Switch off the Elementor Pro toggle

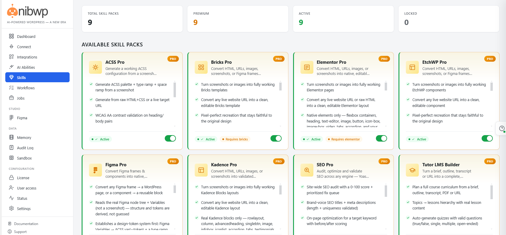tap(381, 138)
